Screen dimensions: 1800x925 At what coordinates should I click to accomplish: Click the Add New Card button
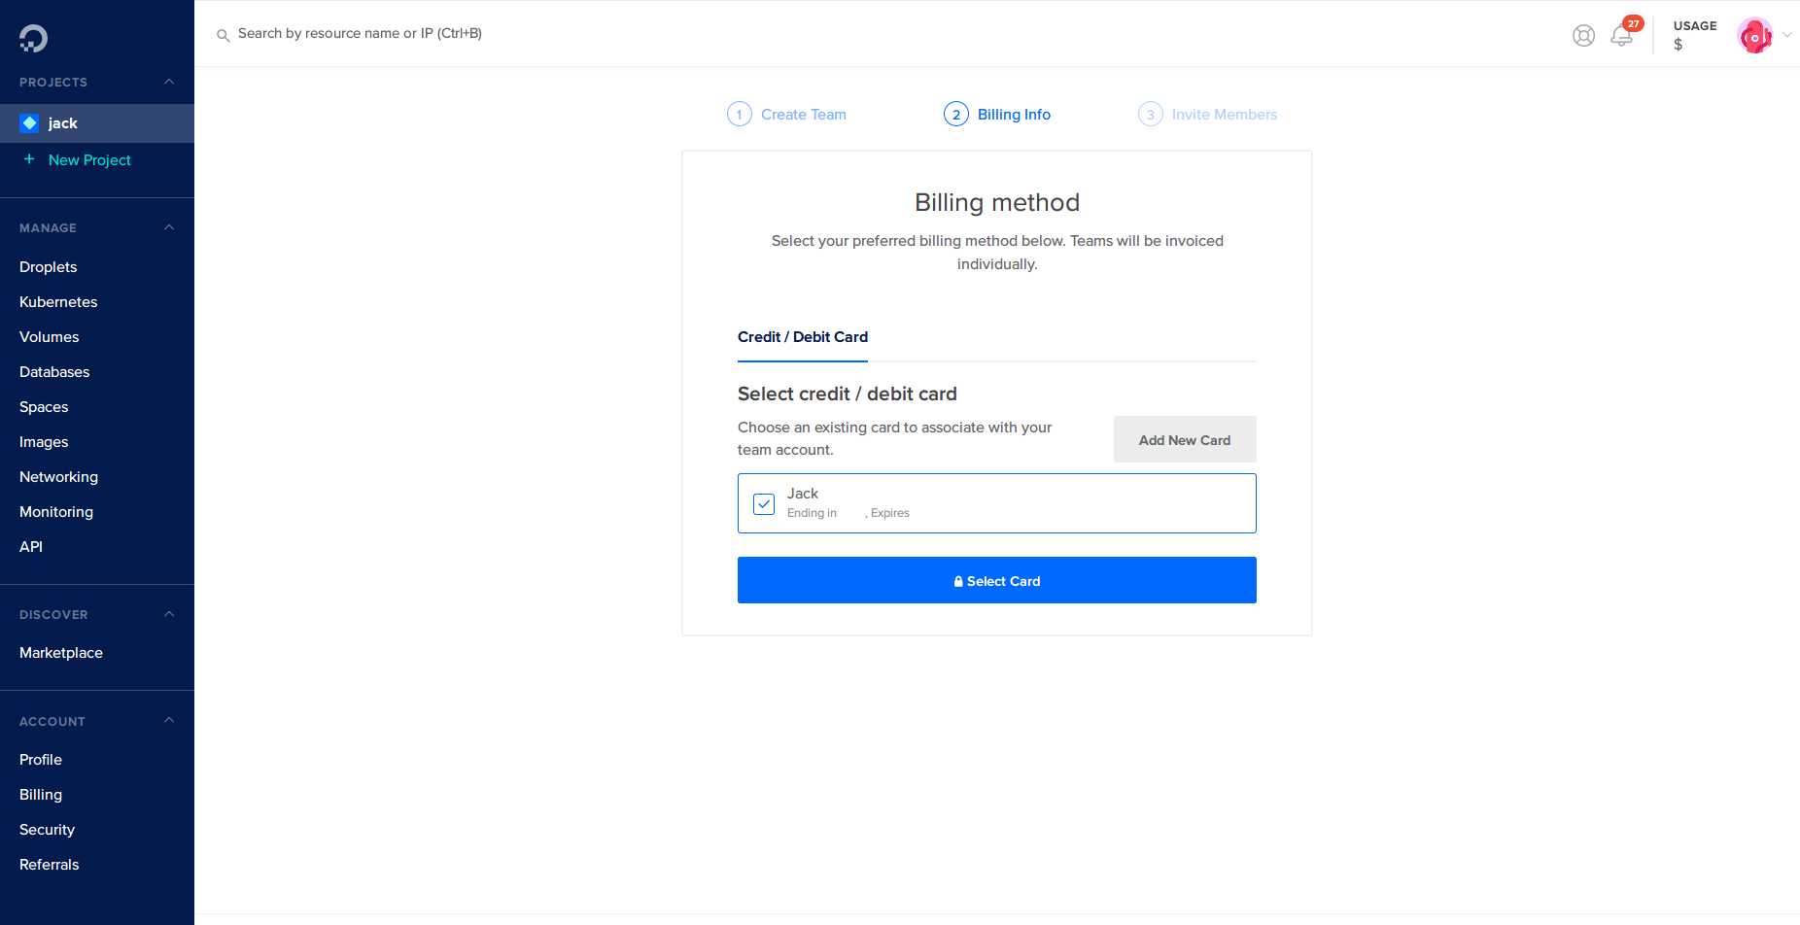pyautogui.click(x=1184, y=439)
